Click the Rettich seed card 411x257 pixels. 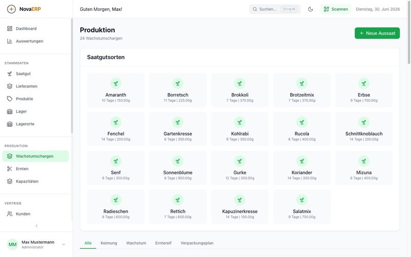[x=178, y=207]
